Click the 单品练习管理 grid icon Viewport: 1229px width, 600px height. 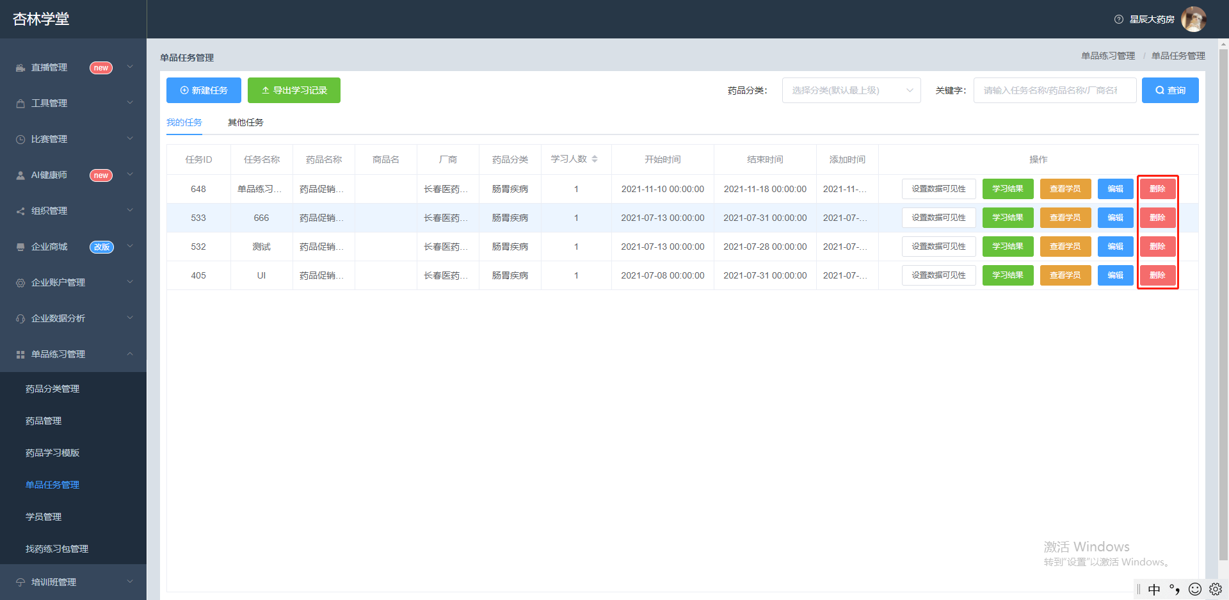pos(20,355)
